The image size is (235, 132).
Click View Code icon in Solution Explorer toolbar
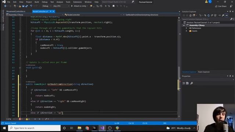[220, 15]
